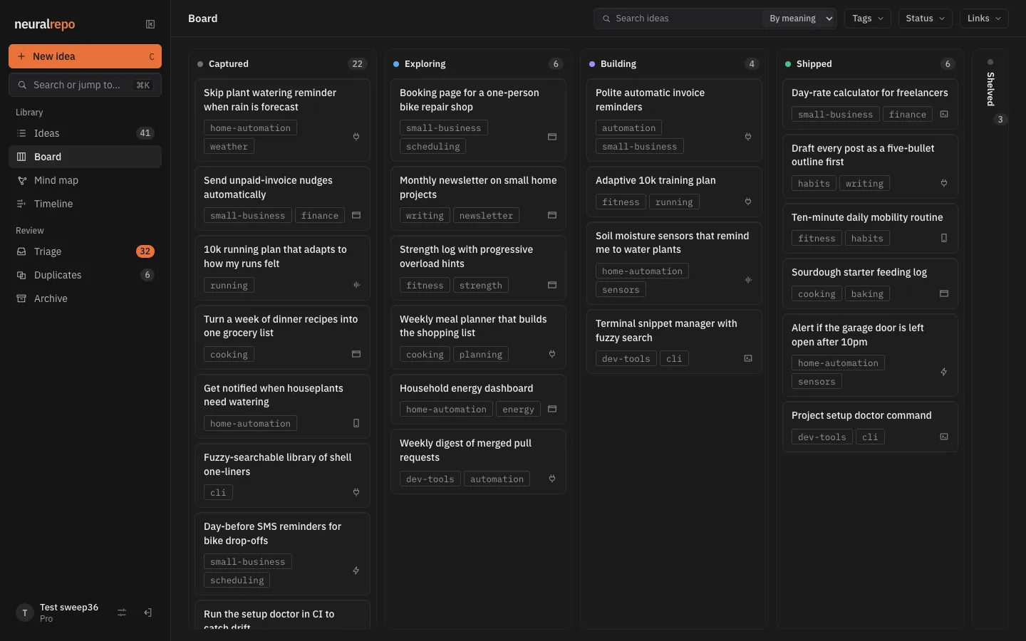Open the Test sweep36 account profile
The width and height of the screenshot is (1026, 641).
click(57, 613)
